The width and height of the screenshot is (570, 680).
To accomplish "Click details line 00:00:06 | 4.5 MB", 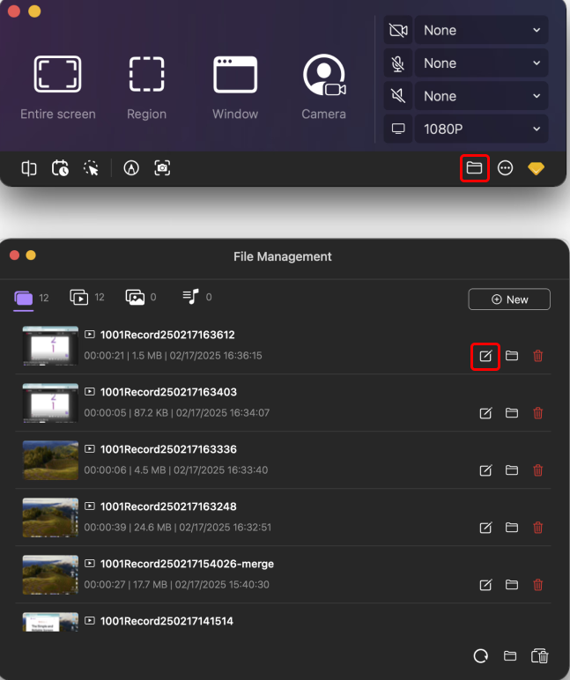I will [175, 470].
